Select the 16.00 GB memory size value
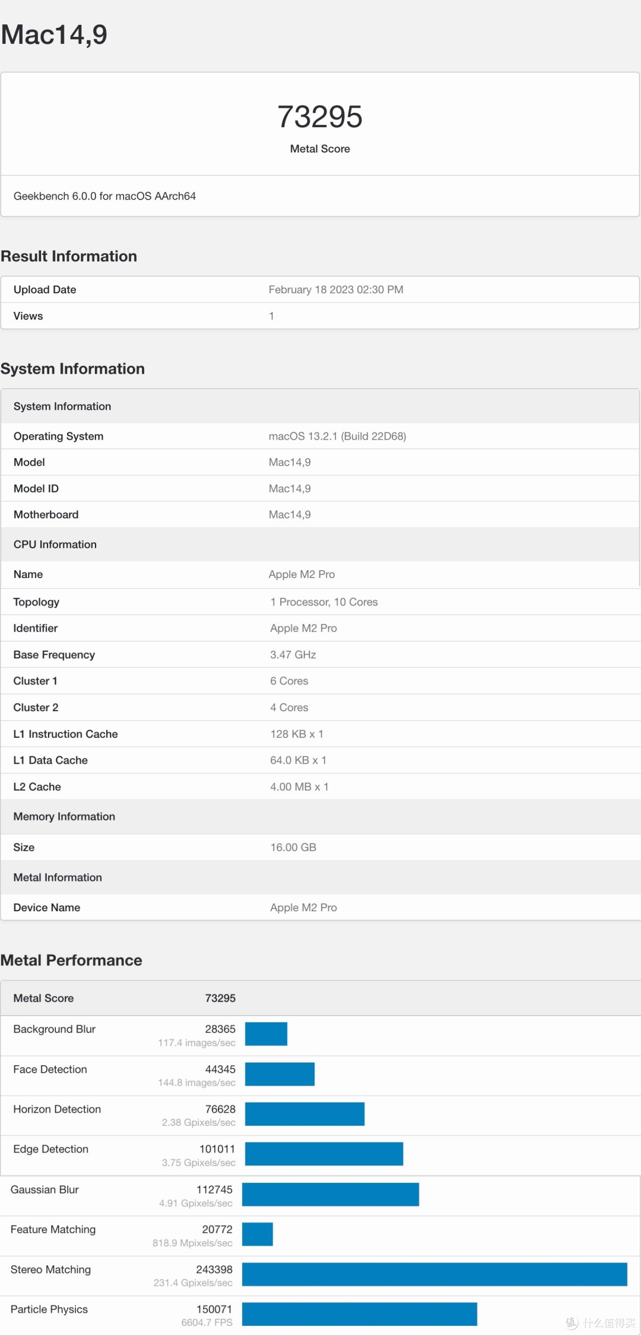 293,847
